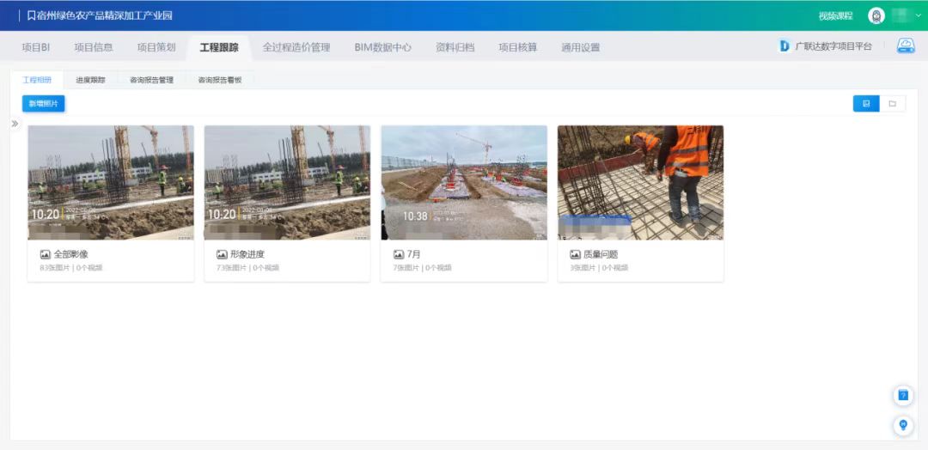Open the 形象进度 album thumbnail
Screen dimensions: 928x450
287,182
